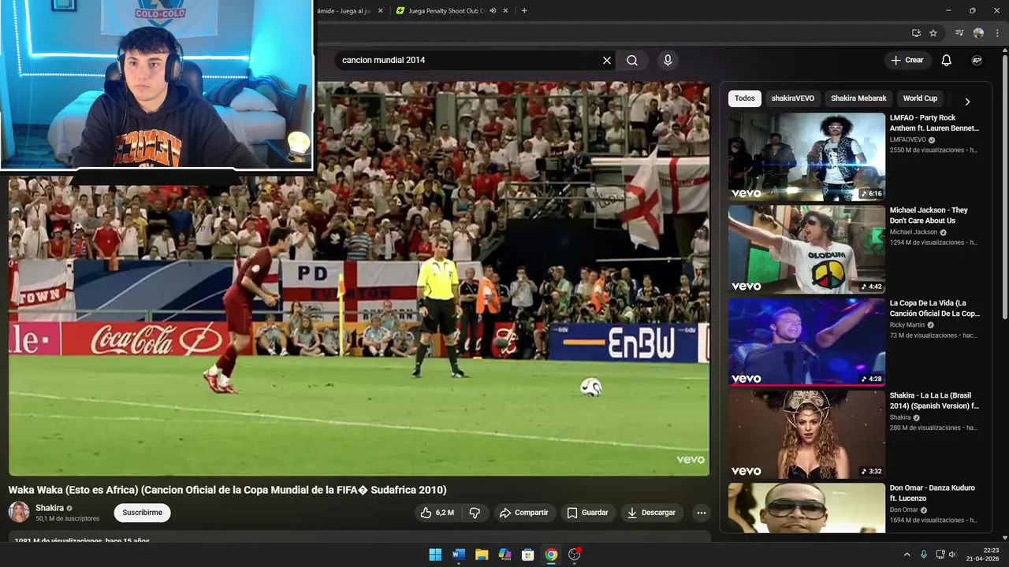The height and width of the screenshot is (567, 1009).
Task: Open the Shakira channel avatar
Action: click(x=19, y=512)
